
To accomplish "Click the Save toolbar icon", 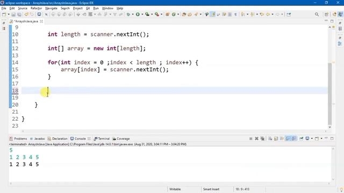I will pos(13,14).
